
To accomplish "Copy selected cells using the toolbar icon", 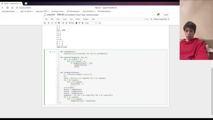I will (x=56, y=23).
